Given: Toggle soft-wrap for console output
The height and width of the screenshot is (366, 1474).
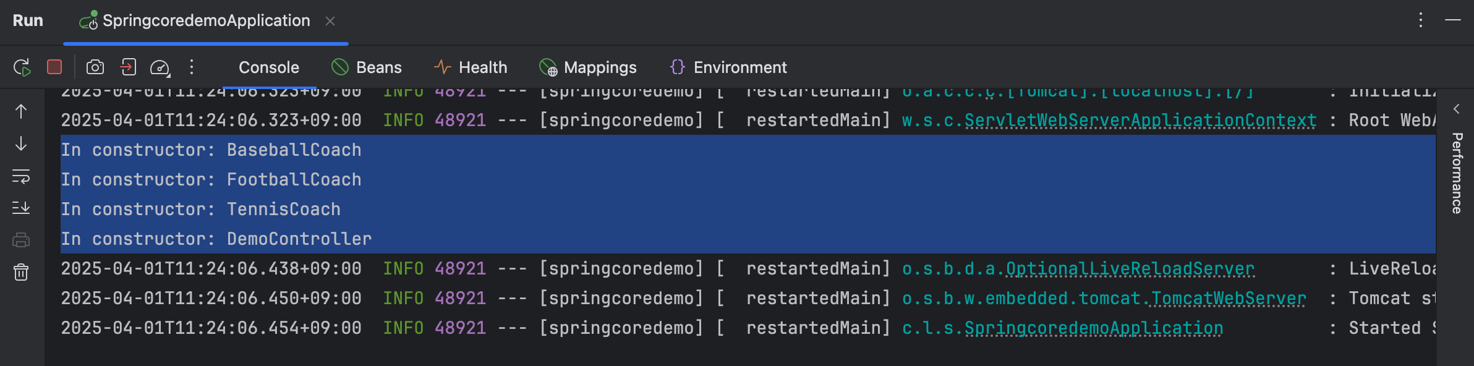Looking at the screenshot, I should coord(21,176).
